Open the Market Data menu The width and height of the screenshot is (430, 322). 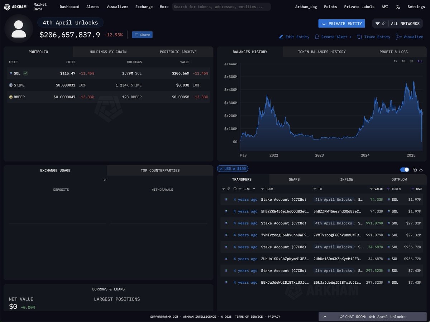tap(40, 7)
